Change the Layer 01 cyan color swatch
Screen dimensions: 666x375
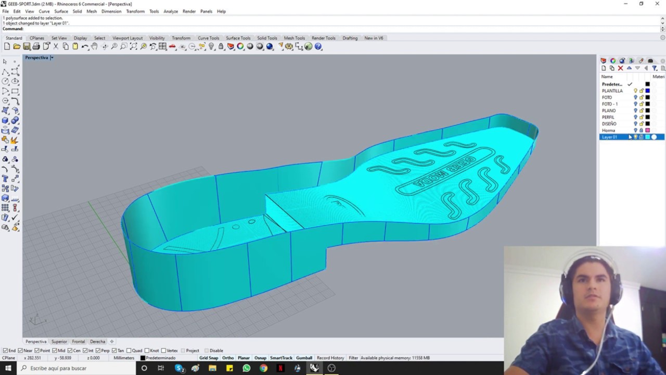[647, 137]
